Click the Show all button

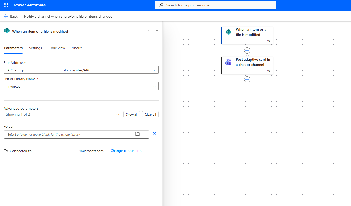click(x=132, y=114)
